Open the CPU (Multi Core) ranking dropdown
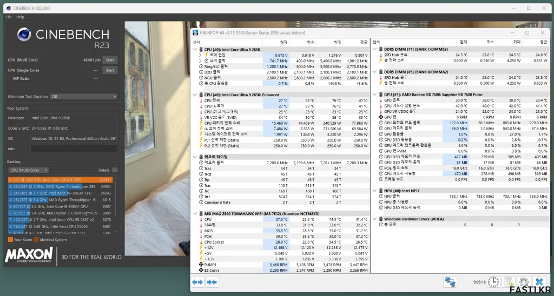Screen dimensions: 554x296 pos(28,170)
